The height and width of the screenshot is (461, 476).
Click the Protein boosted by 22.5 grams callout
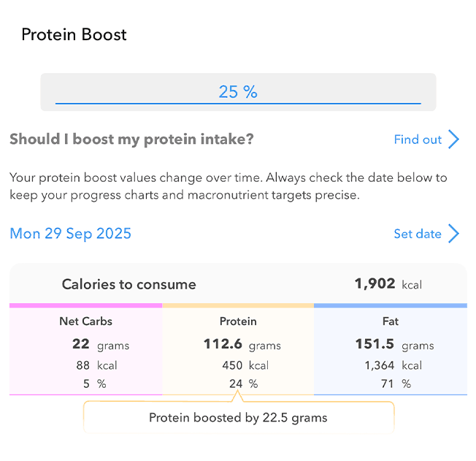238,418
